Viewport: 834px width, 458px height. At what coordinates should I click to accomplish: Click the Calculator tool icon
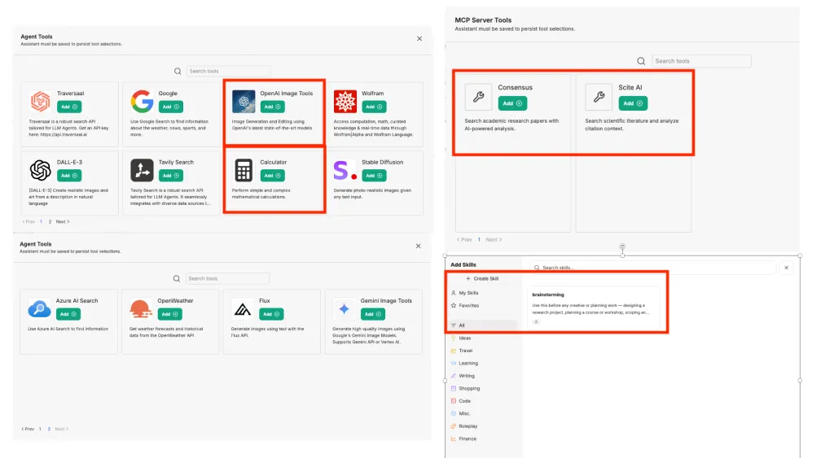(244, 170)
